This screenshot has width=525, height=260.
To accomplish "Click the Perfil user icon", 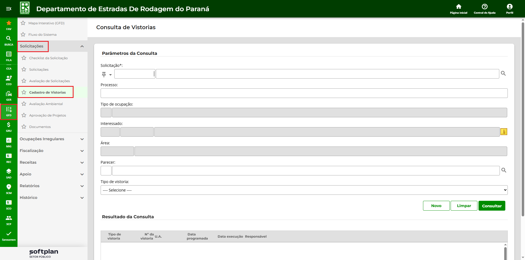I will (x=509, y=9).
